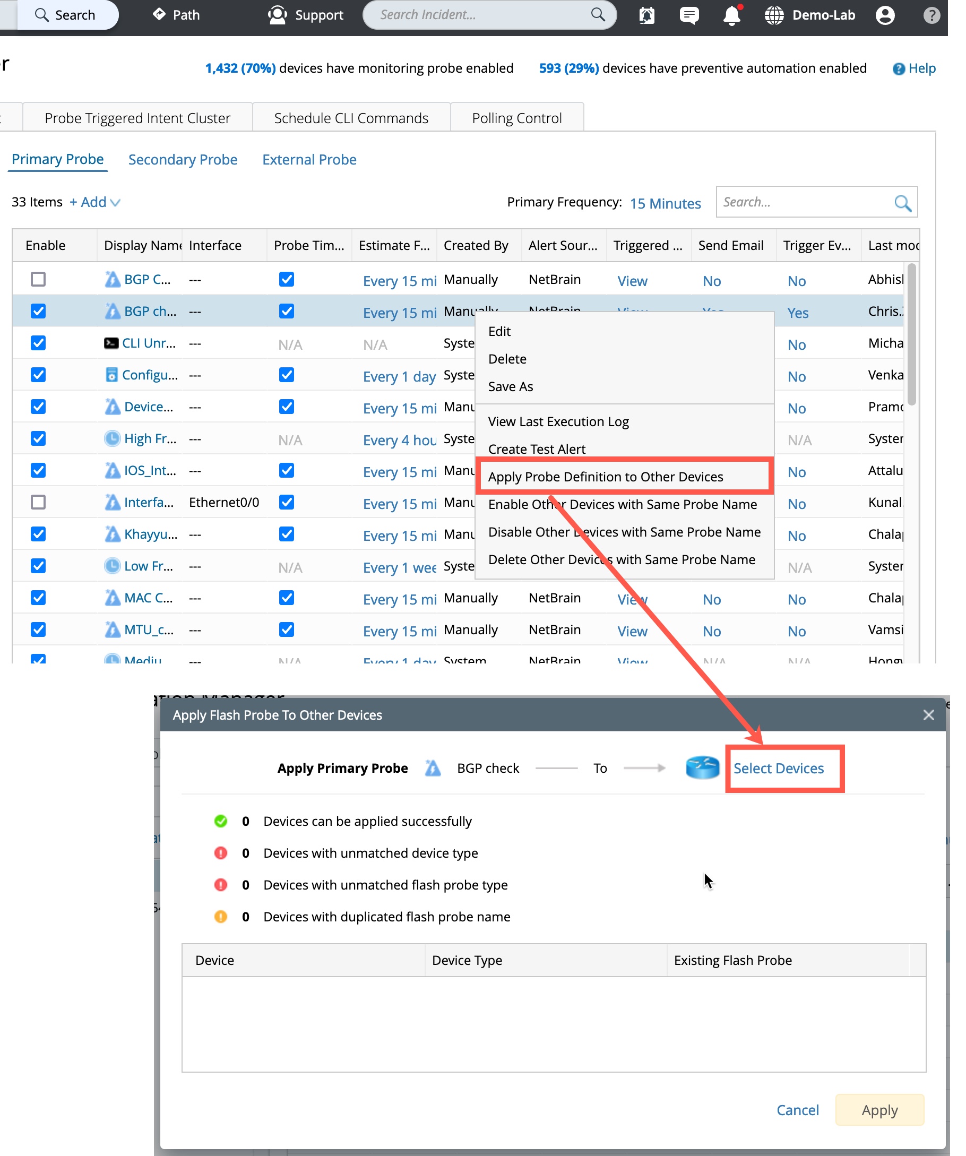Click the probe table vertical scrollbar
The width and height of the screenshot is (966, 1156).
[911, 336]
